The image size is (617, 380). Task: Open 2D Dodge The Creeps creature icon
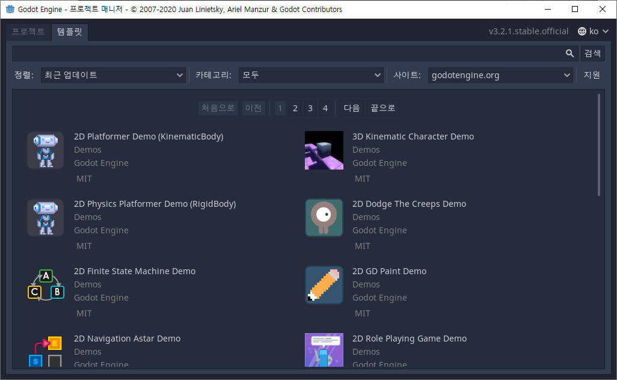324,218
